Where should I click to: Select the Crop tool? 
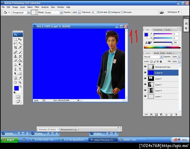click(16, 47)
